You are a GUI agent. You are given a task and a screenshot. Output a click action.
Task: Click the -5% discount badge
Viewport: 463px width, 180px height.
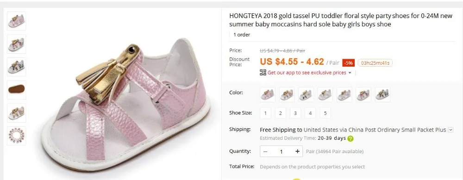click(x=349, y=63)
